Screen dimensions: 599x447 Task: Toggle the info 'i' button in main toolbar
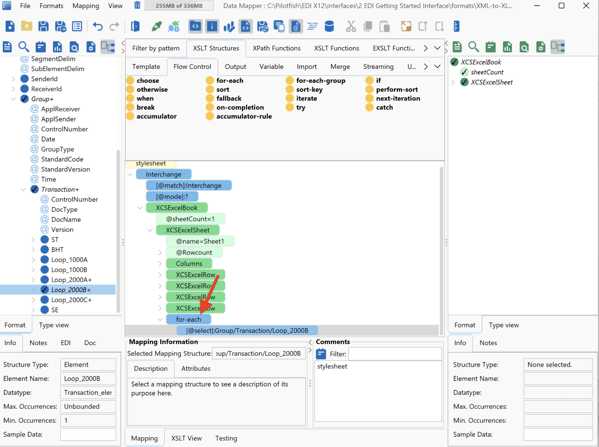(x=212, y=26)
